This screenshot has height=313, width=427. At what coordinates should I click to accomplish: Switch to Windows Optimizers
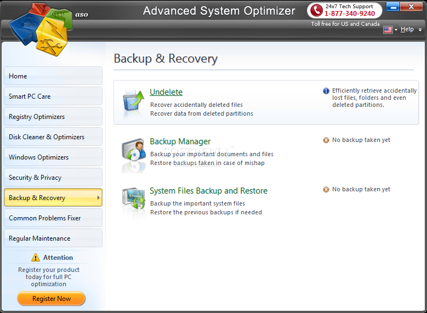[53, 157]
